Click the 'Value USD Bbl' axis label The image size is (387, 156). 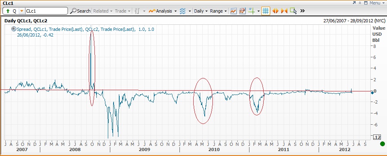point(378,34)
